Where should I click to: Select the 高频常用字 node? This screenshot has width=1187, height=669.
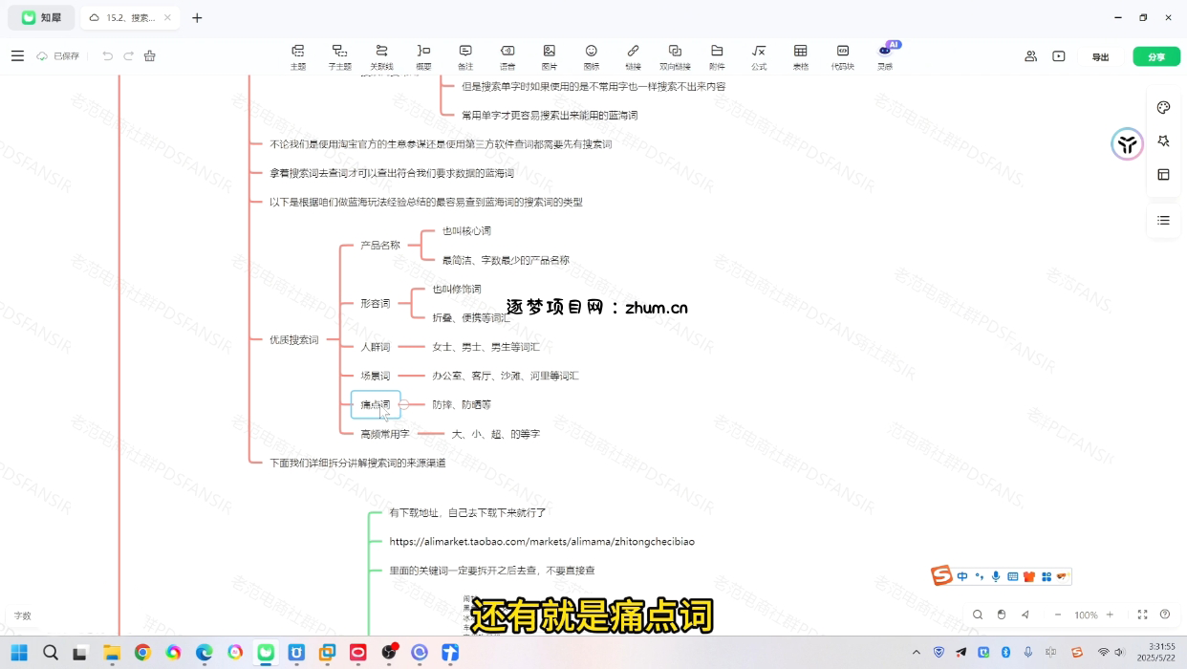coord(384,434)
